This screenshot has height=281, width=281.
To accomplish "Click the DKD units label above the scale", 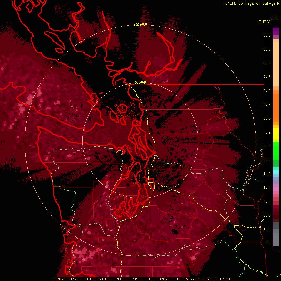I will (274, 19).
